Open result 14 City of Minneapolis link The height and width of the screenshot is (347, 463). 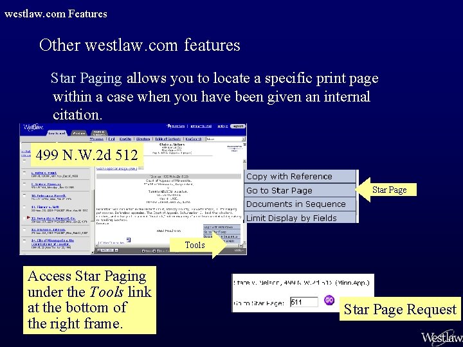point(53,242)
